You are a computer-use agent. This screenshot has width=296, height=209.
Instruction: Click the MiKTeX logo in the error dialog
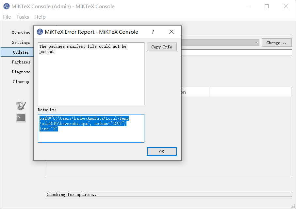(x=40, y=32)
